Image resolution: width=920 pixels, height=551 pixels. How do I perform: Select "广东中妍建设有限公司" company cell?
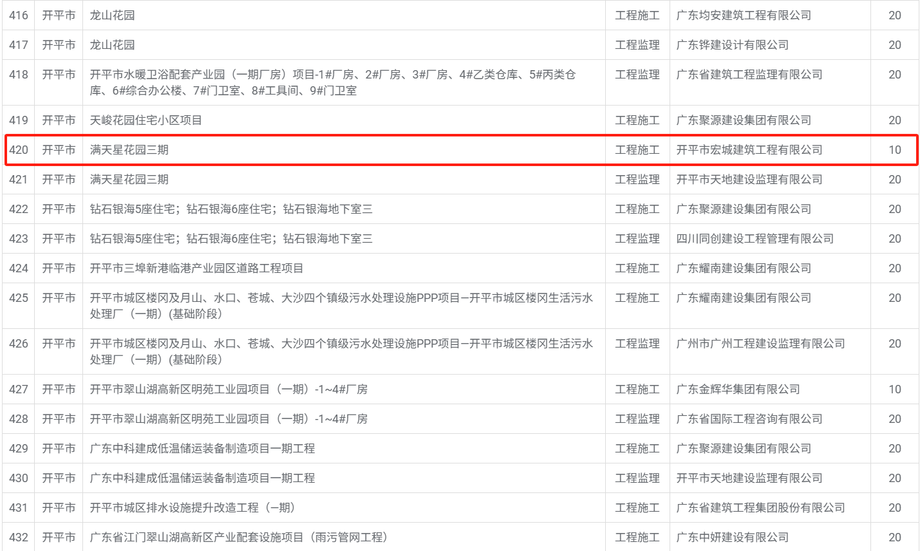coord(733,537)
